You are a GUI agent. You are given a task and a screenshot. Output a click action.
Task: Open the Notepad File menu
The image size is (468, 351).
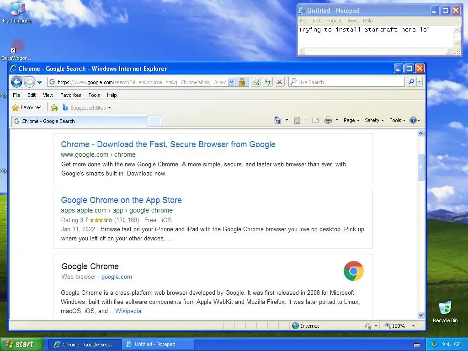tap(303, 21)
